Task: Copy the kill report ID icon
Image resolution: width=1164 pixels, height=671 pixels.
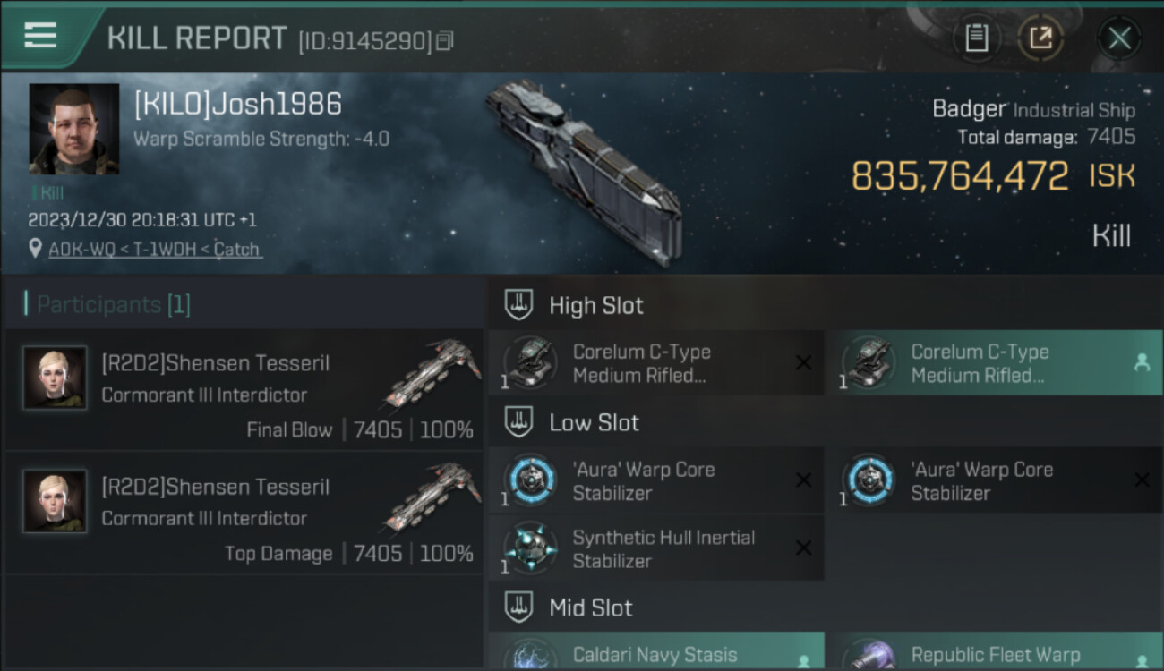Action: pyautogui.click(x=445, y=41)
